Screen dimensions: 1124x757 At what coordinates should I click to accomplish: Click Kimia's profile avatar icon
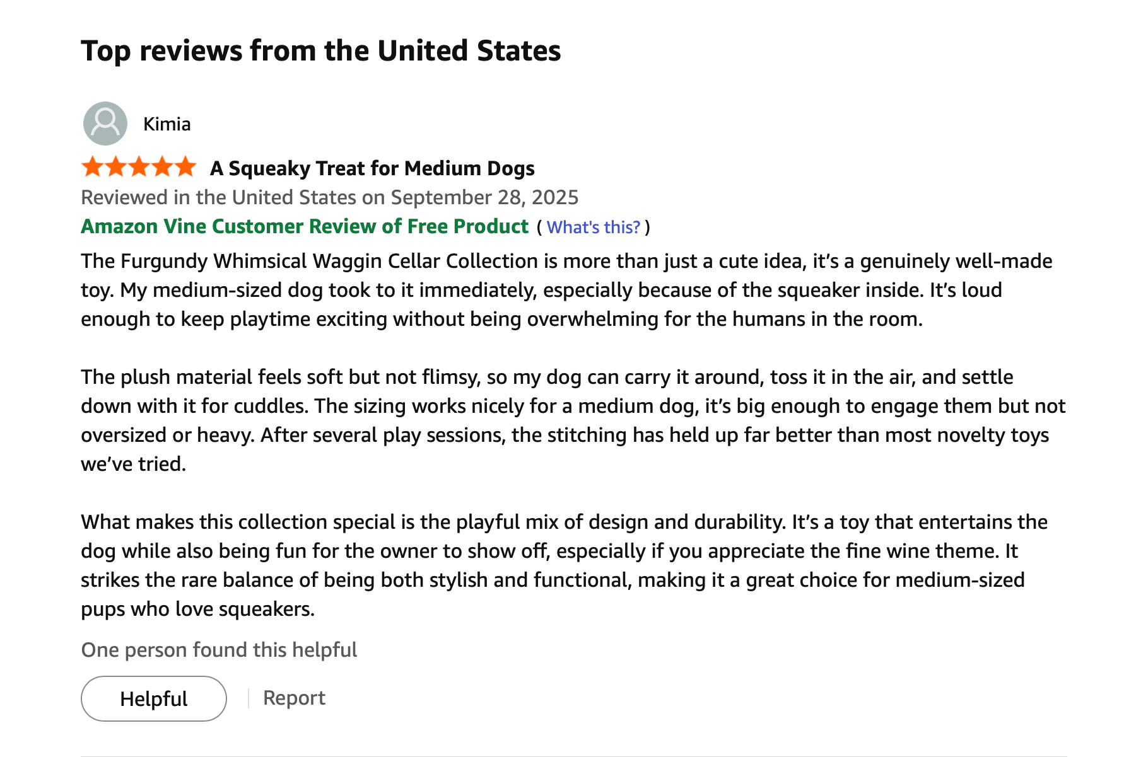point(105,124)
